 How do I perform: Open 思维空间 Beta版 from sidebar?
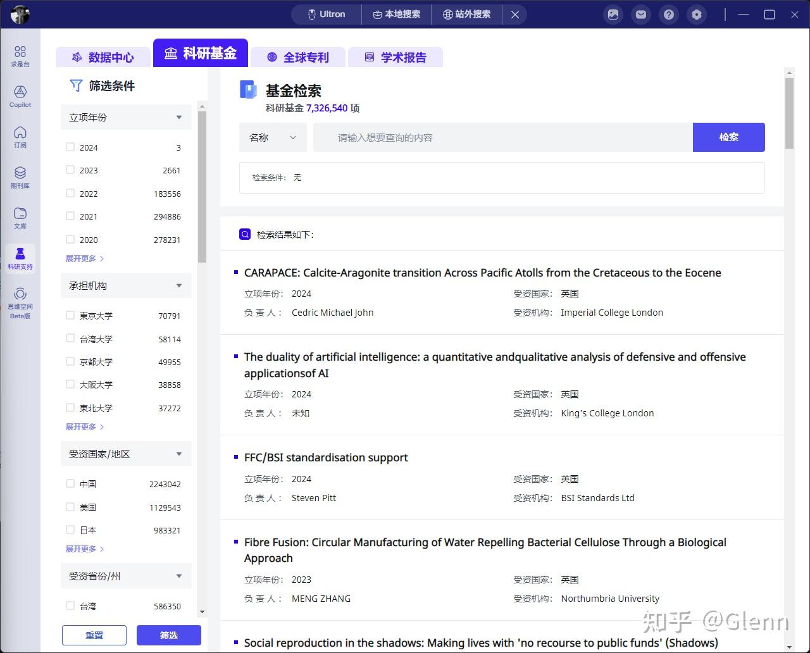pyautogui.click(x=20, y=301)
